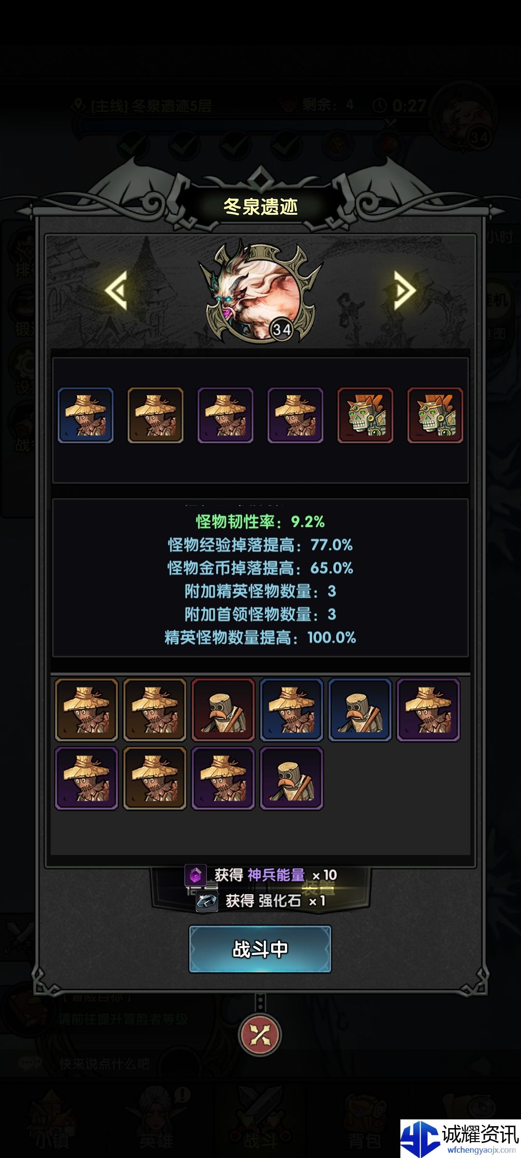
Task: Tap the level 34 boss portrait
Action: 260,293
